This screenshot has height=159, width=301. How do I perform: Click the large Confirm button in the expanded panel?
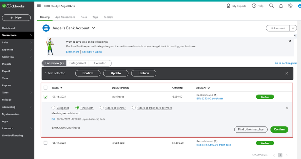[279, 130]
